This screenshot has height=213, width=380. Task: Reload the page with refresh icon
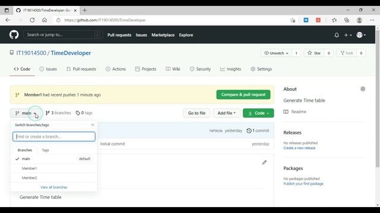[x=32, y=20]
